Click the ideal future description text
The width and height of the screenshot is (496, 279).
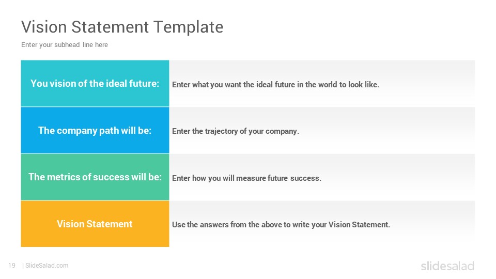pos(275,85)
